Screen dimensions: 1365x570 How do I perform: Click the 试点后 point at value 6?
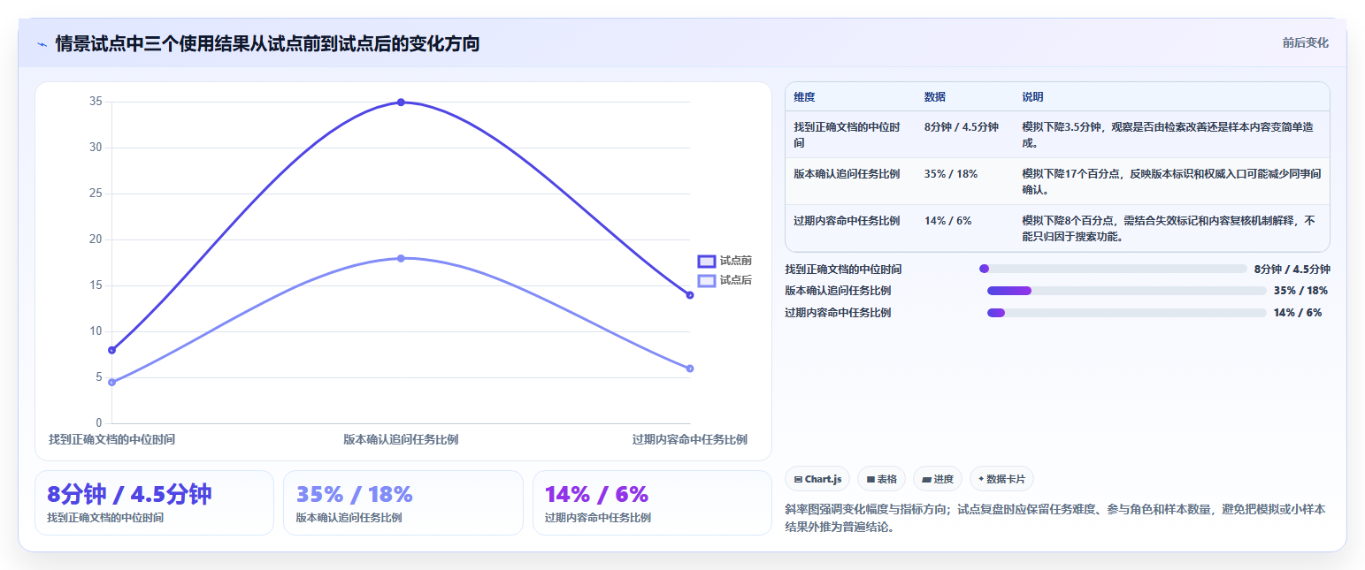pos(690,369)
